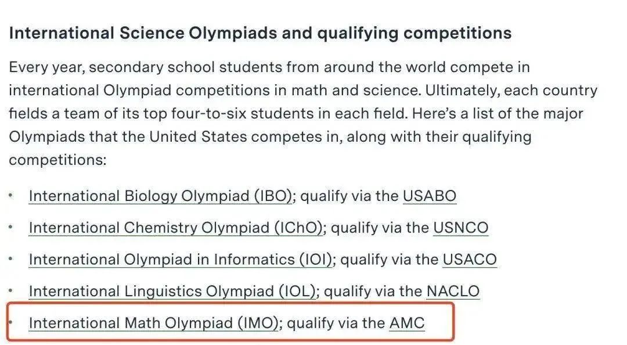
Task: Click the bullet beside the Linguistics Olympiad item
Action: click(x=11, y=291)
